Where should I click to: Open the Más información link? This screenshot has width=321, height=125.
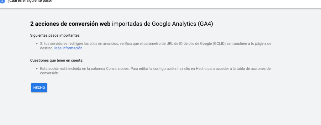click(x=68, y=48)
